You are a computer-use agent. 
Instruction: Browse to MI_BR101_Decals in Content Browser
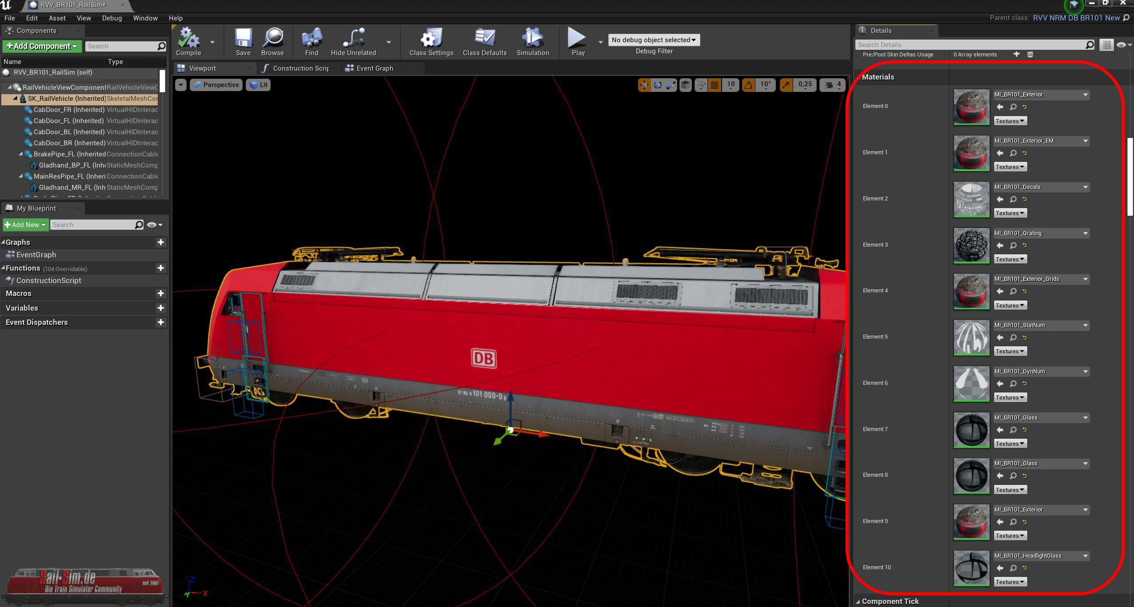(x=1013, y=200)
